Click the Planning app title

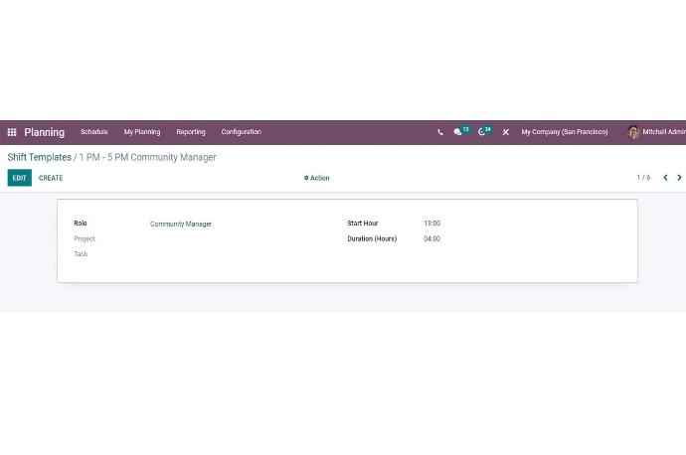pyautogui.click(x=45, y=132)
